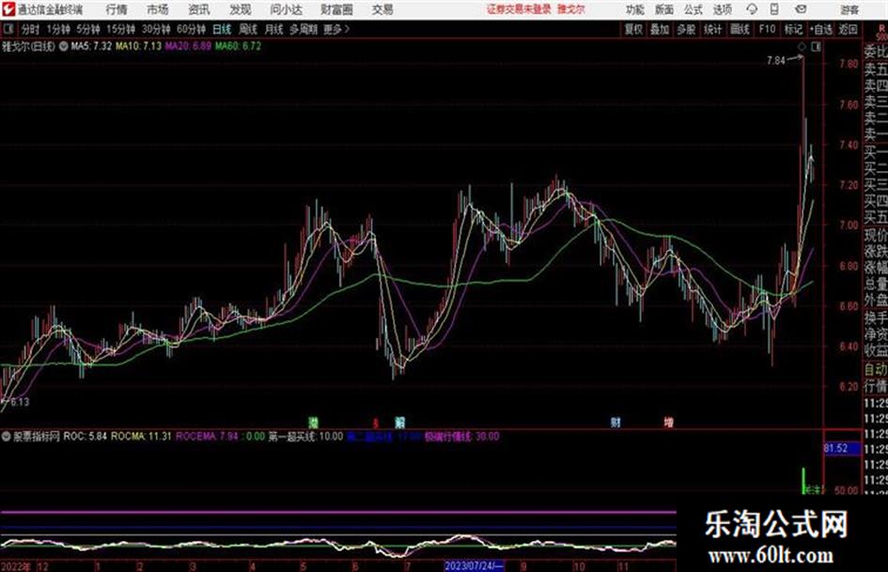Open the MA indicator settings dropdown circle
This screenshot has width=888, height=572.
pos(64,46)
